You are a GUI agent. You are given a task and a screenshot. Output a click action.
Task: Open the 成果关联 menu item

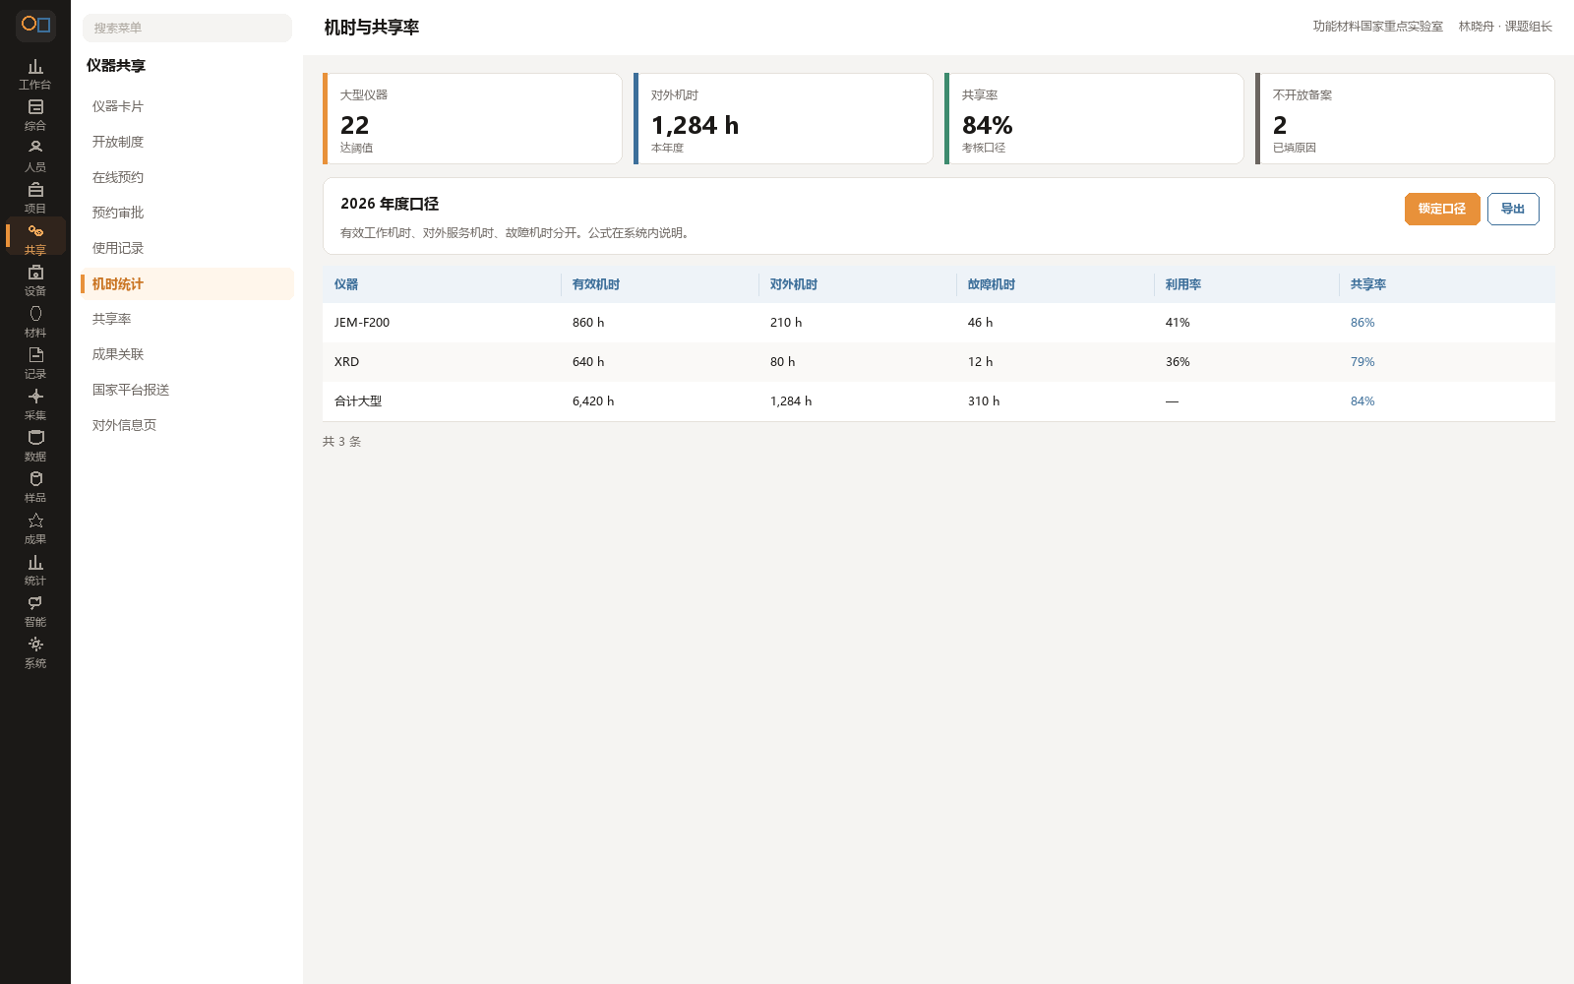pos(187,354)
